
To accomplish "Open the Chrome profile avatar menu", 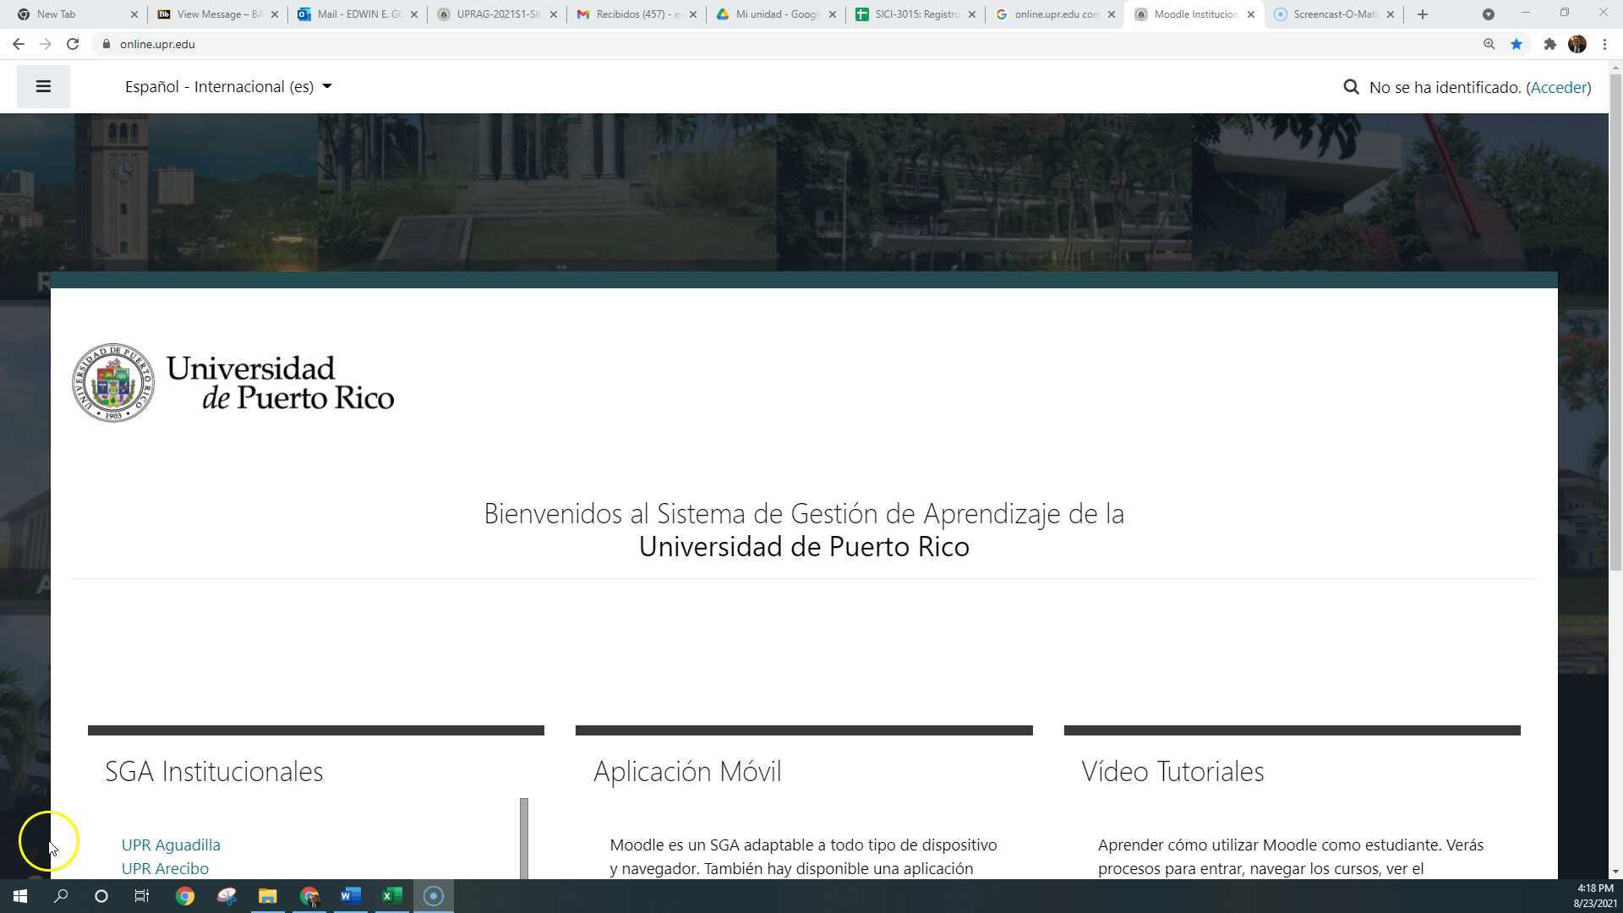I will tap(1577, 44).
